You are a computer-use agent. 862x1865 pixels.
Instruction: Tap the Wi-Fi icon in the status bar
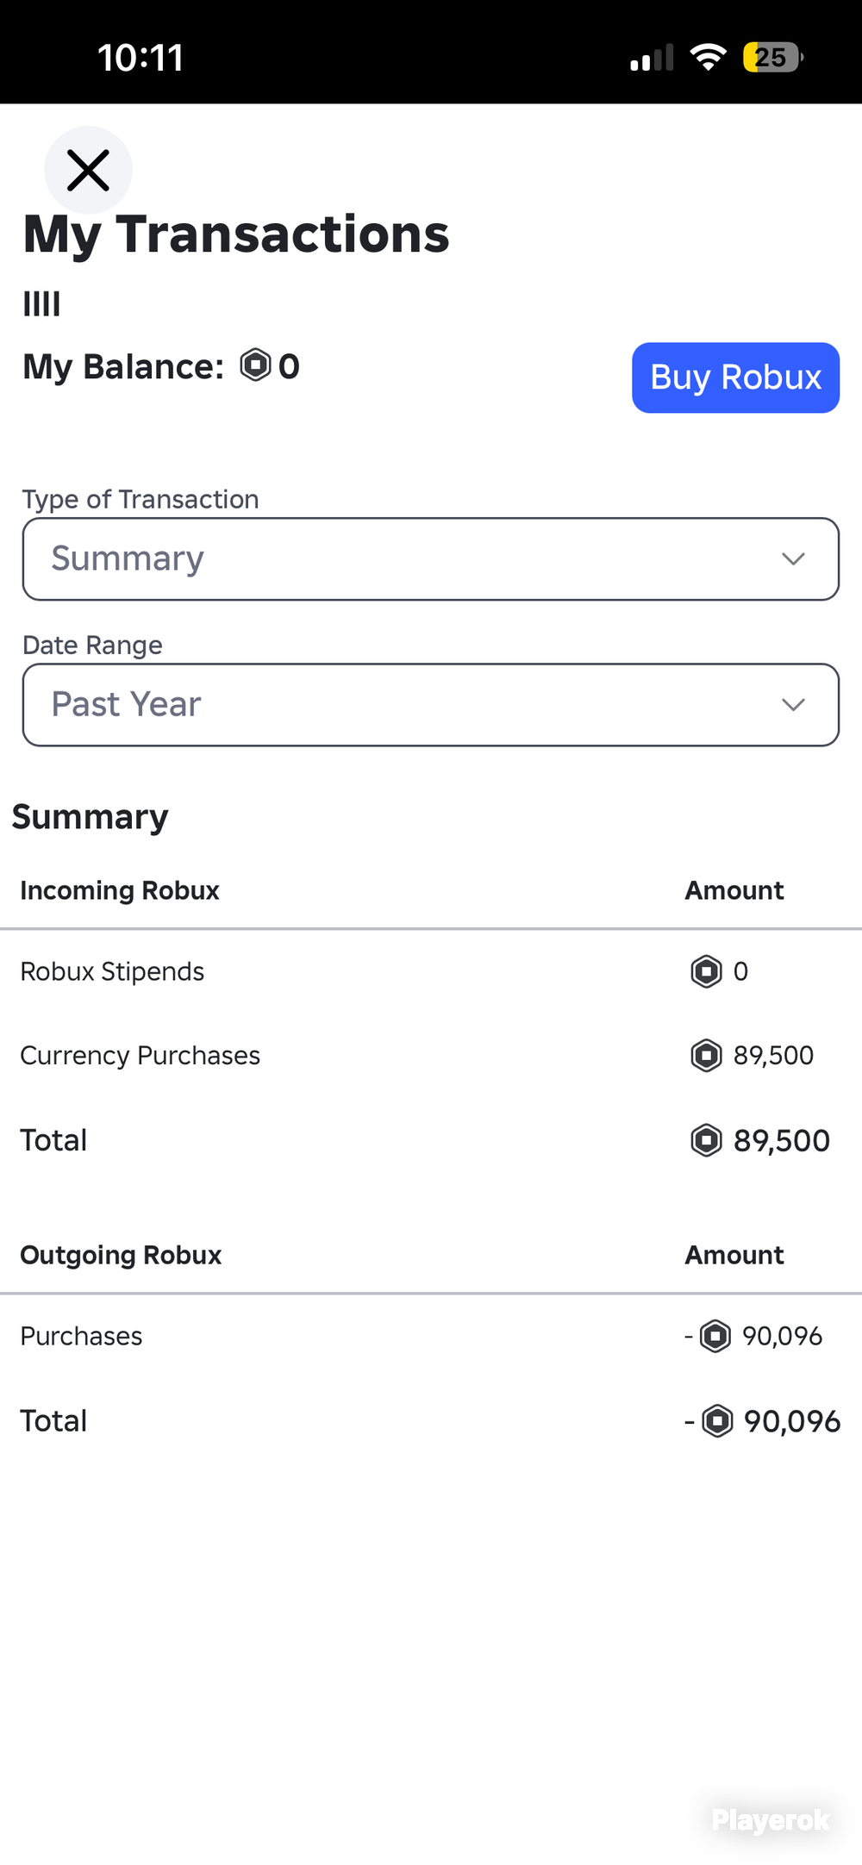pos(708,58)
